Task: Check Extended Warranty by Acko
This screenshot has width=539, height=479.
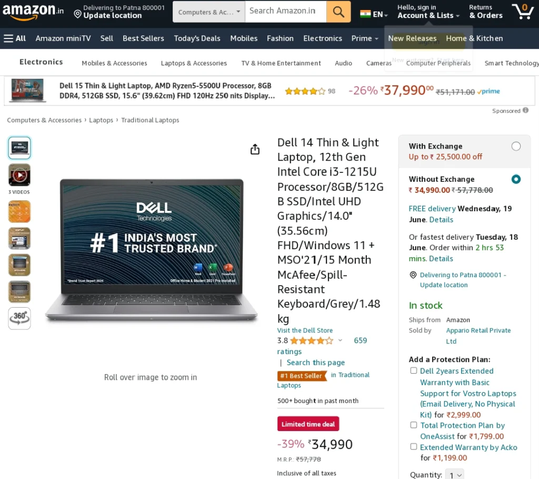Action: pyautogui.click(x=414, y=447)
